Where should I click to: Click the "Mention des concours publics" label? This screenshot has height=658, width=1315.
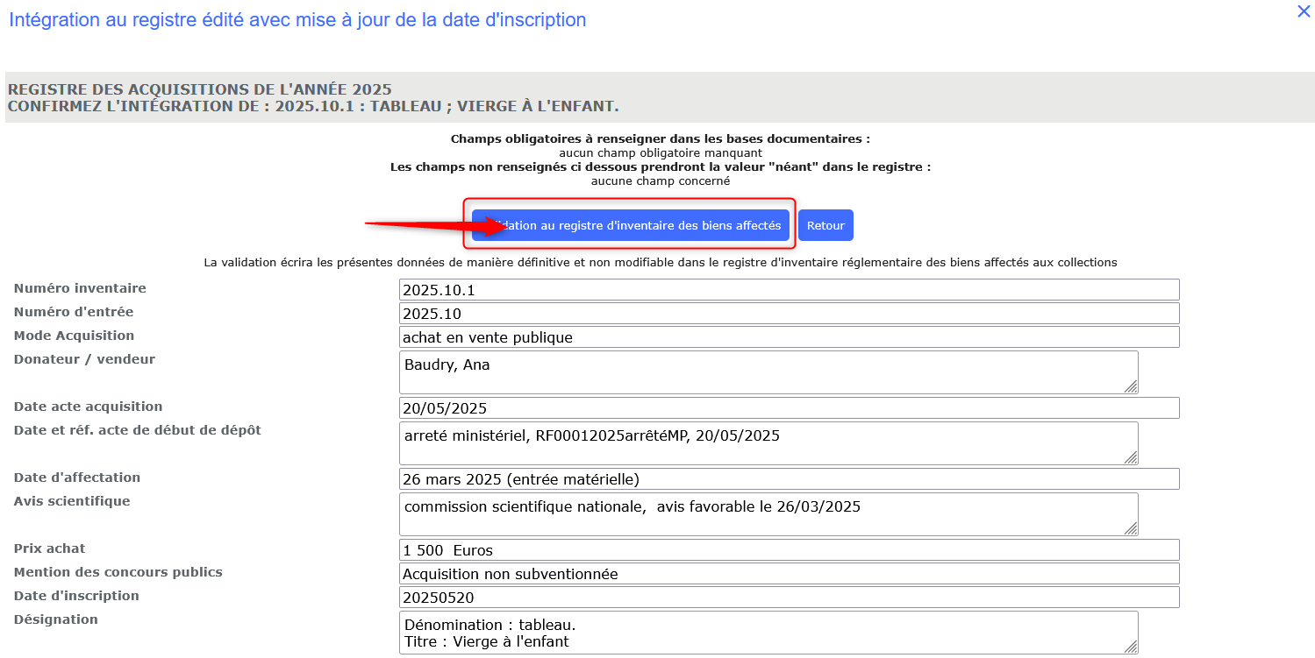(118, 572)
